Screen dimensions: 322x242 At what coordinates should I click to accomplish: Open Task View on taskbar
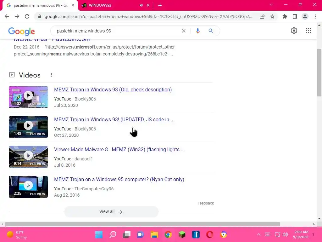coord(126,234)
